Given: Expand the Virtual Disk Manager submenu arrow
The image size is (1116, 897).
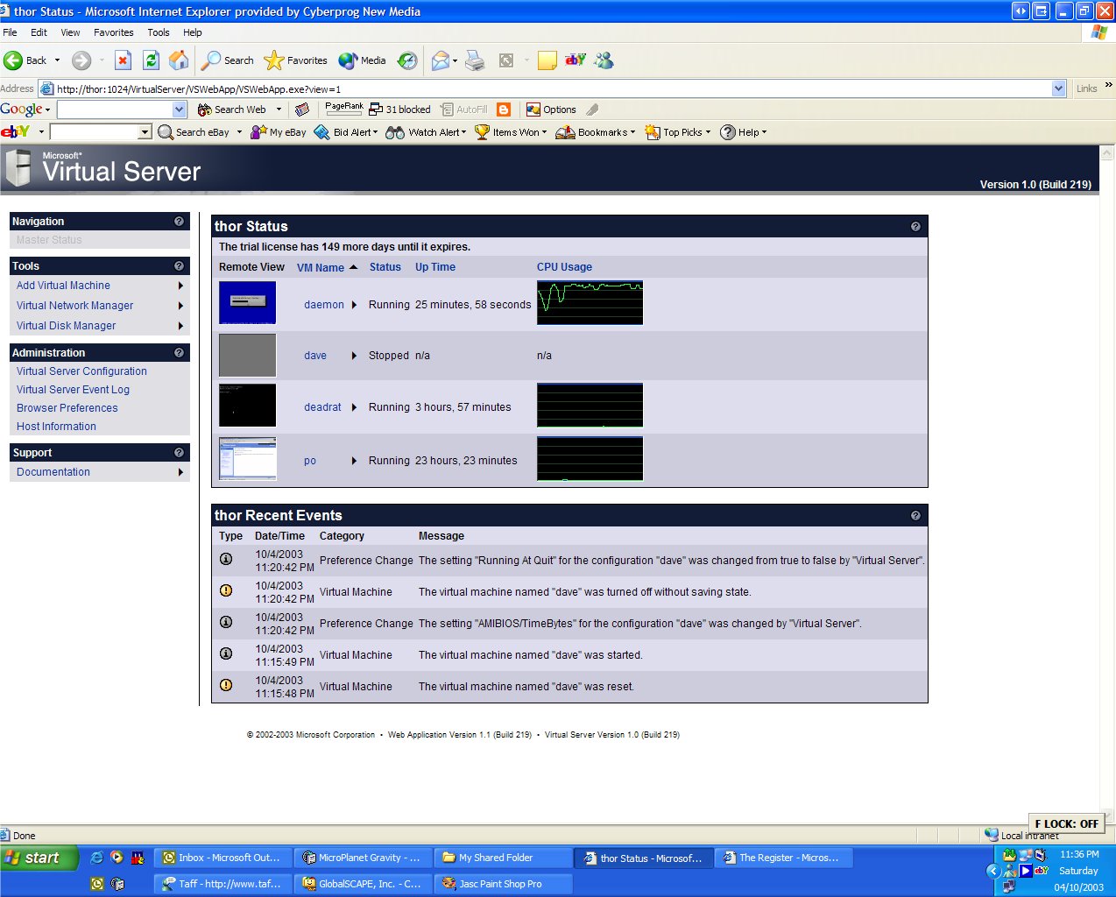Looking at the screenshot, I should click(180, 326).
